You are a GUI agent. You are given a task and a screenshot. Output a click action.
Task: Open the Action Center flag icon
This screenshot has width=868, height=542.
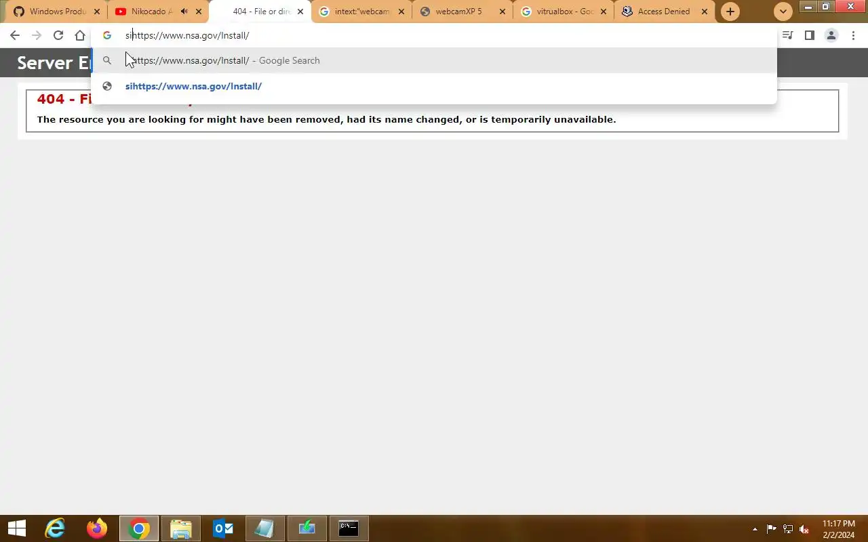coord(772,528)
